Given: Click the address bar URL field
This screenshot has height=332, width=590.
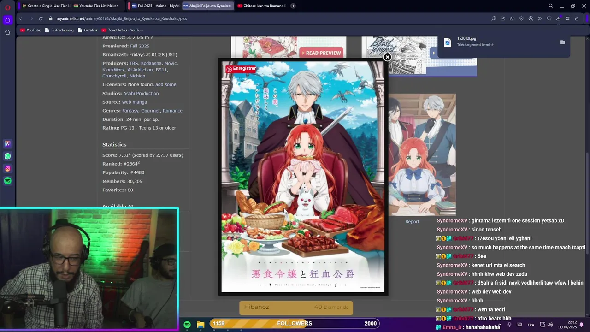Looking at the screenshot, I should (x=267, y=18).
